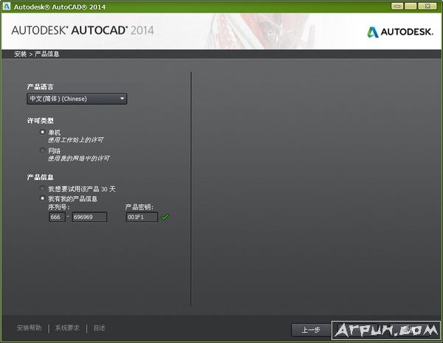Click the 序列号 label
Screen dimensions: 443x343
point(59,207)
